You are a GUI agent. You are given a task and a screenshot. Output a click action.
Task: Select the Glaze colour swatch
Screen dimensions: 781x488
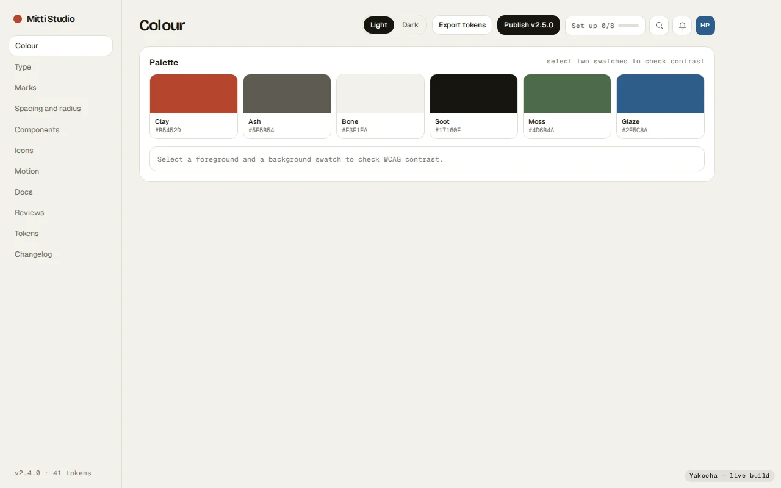(x=660, y=106)
